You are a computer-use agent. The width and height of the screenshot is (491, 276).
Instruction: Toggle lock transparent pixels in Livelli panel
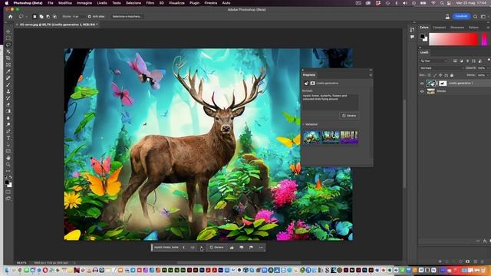(430, 75)
